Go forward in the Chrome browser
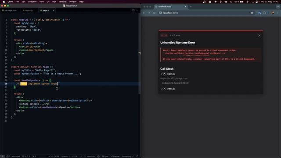This screenshot has width=281, height=158. pos(149,13)
